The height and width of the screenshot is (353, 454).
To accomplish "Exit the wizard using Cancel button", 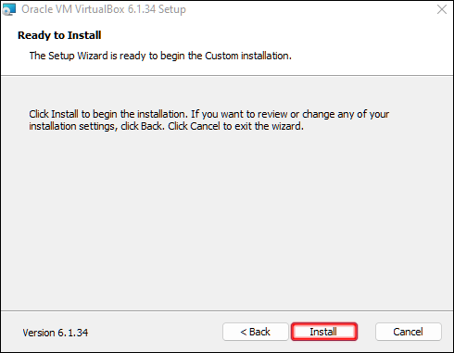I will [409, 332].
